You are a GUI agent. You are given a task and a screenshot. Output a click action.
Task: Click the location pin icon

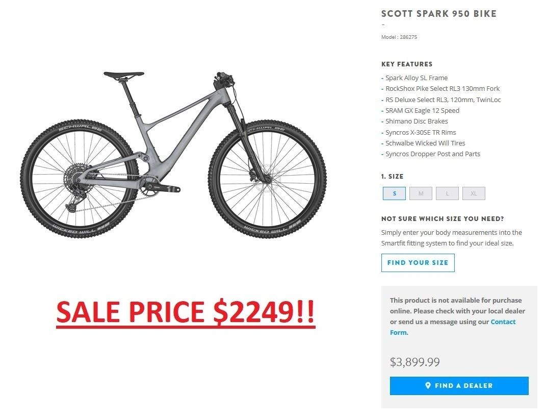click(428, 386)
